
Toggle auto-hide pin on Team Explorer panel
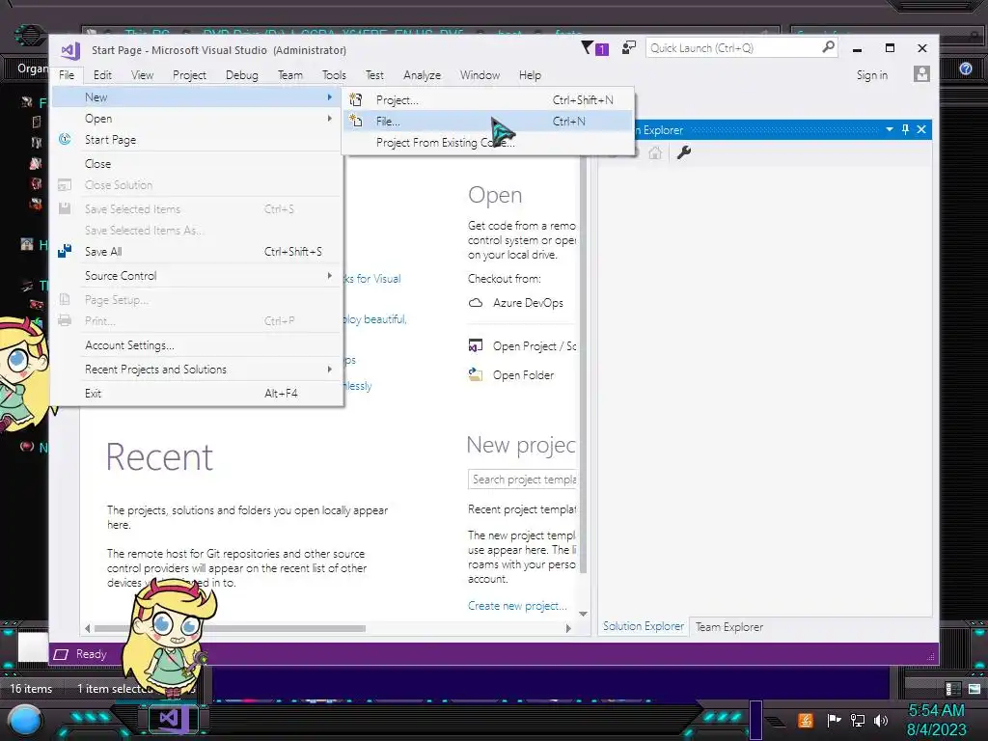[x=905, y=129]
